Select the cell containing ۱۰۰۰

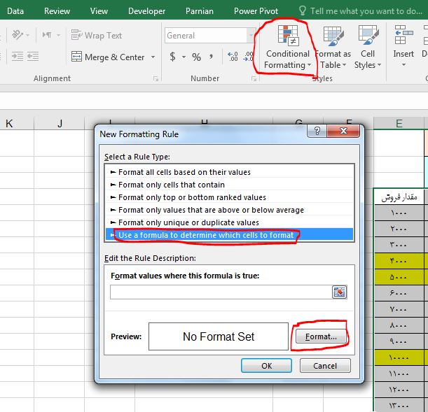tap(399, 213)
